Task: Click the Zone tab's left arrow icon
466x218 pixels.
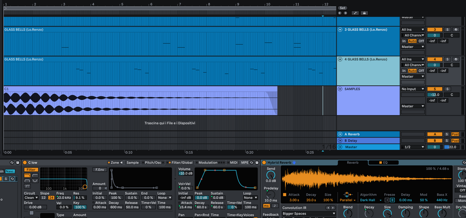Action: 121,162
